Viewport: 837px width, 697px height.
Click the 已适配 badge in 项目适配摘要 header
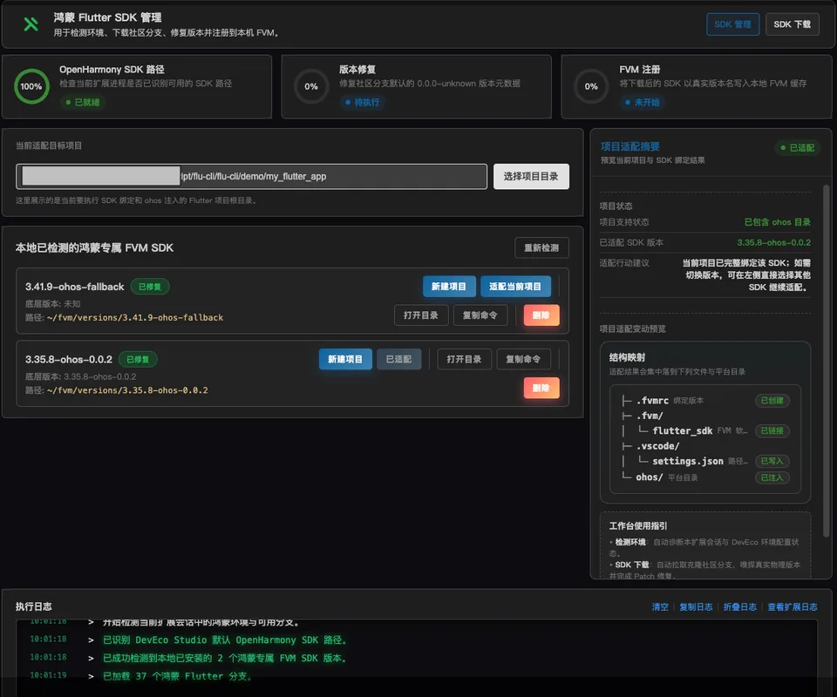tap(798, 148)
